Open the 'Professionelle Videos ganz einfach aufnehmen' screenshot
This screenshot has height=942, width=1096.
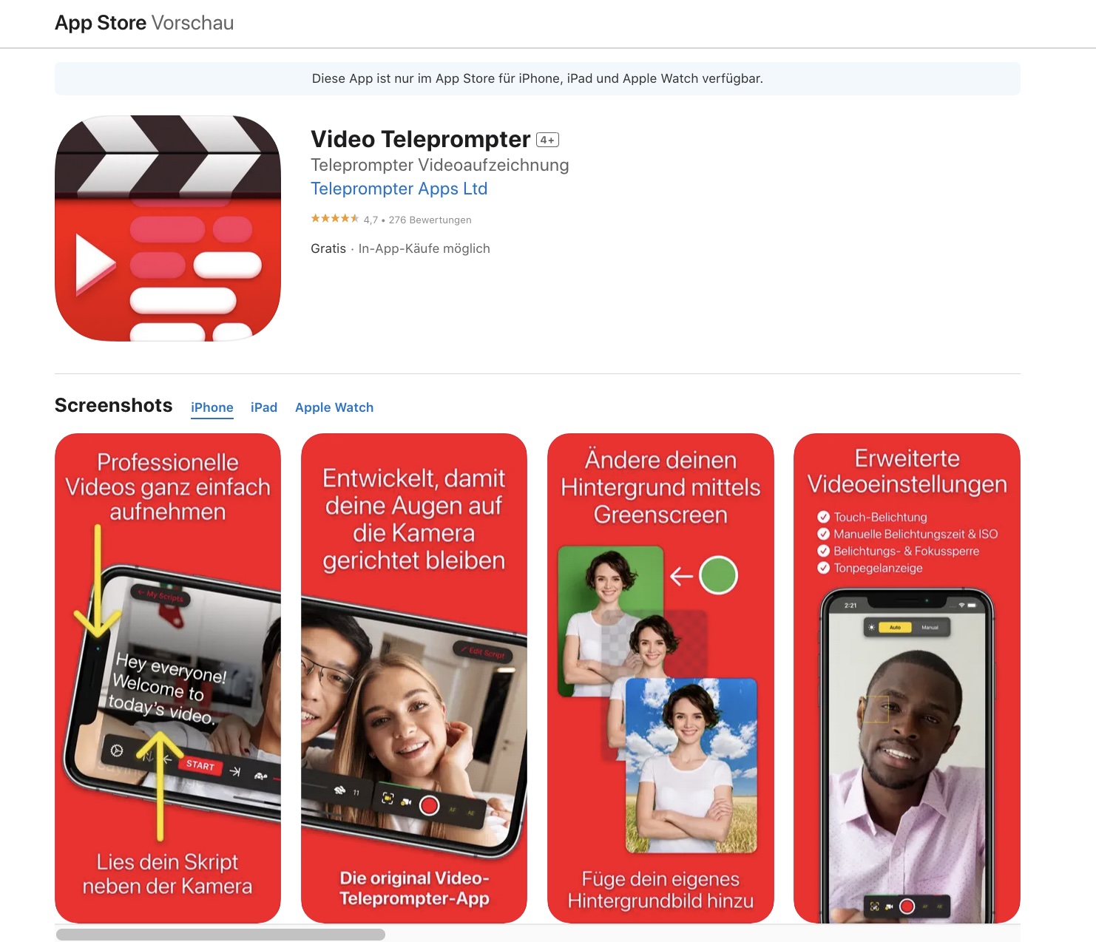point(168,678)
